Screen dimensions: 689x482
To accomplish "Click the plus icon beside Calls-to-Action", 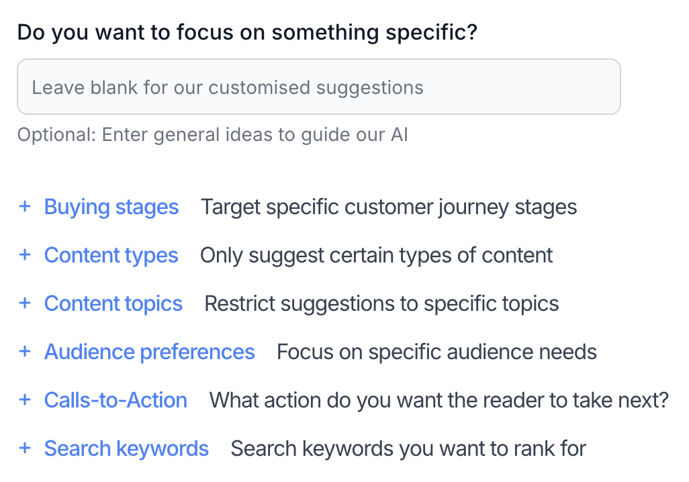I will tap(25, 400).
